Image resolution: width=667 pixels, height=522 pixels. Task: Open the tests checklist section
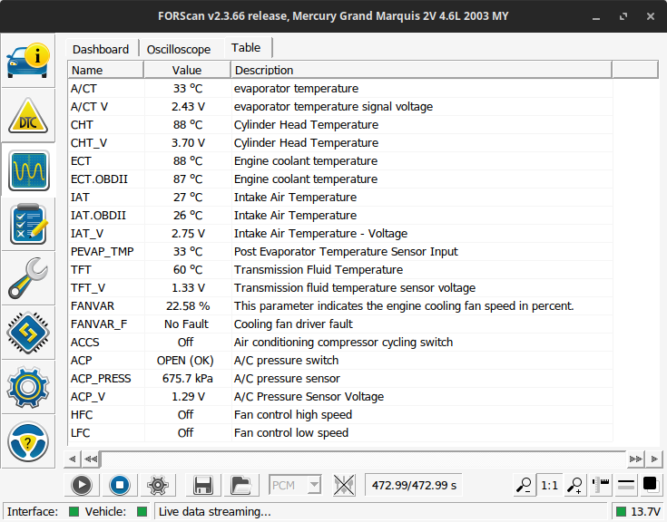pyautogui.click(x=28, y=224)
